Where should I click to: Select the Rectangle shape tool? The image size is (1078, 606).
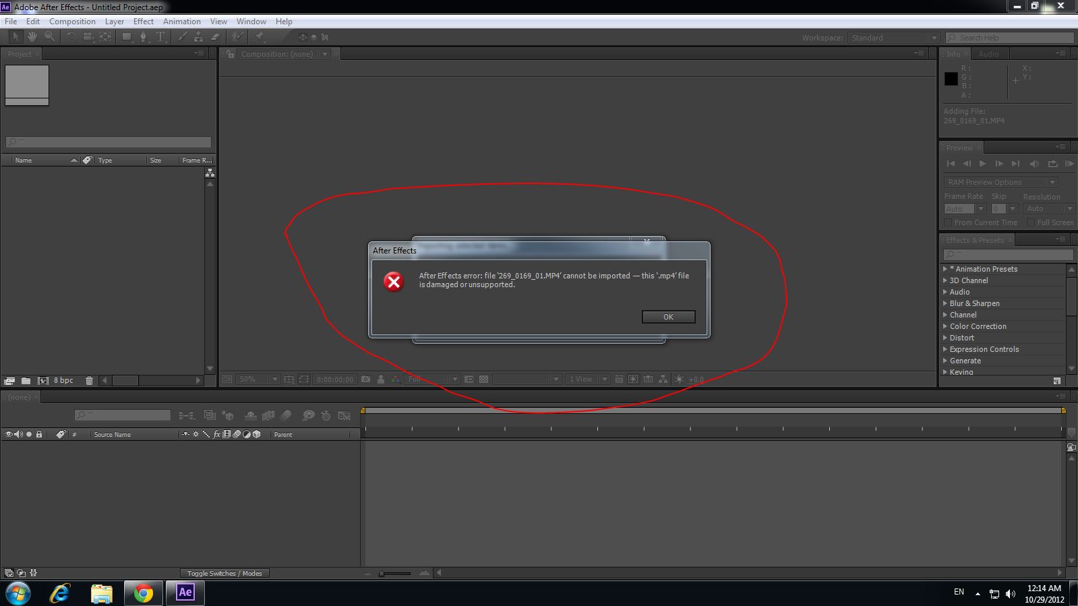(127, 37)
